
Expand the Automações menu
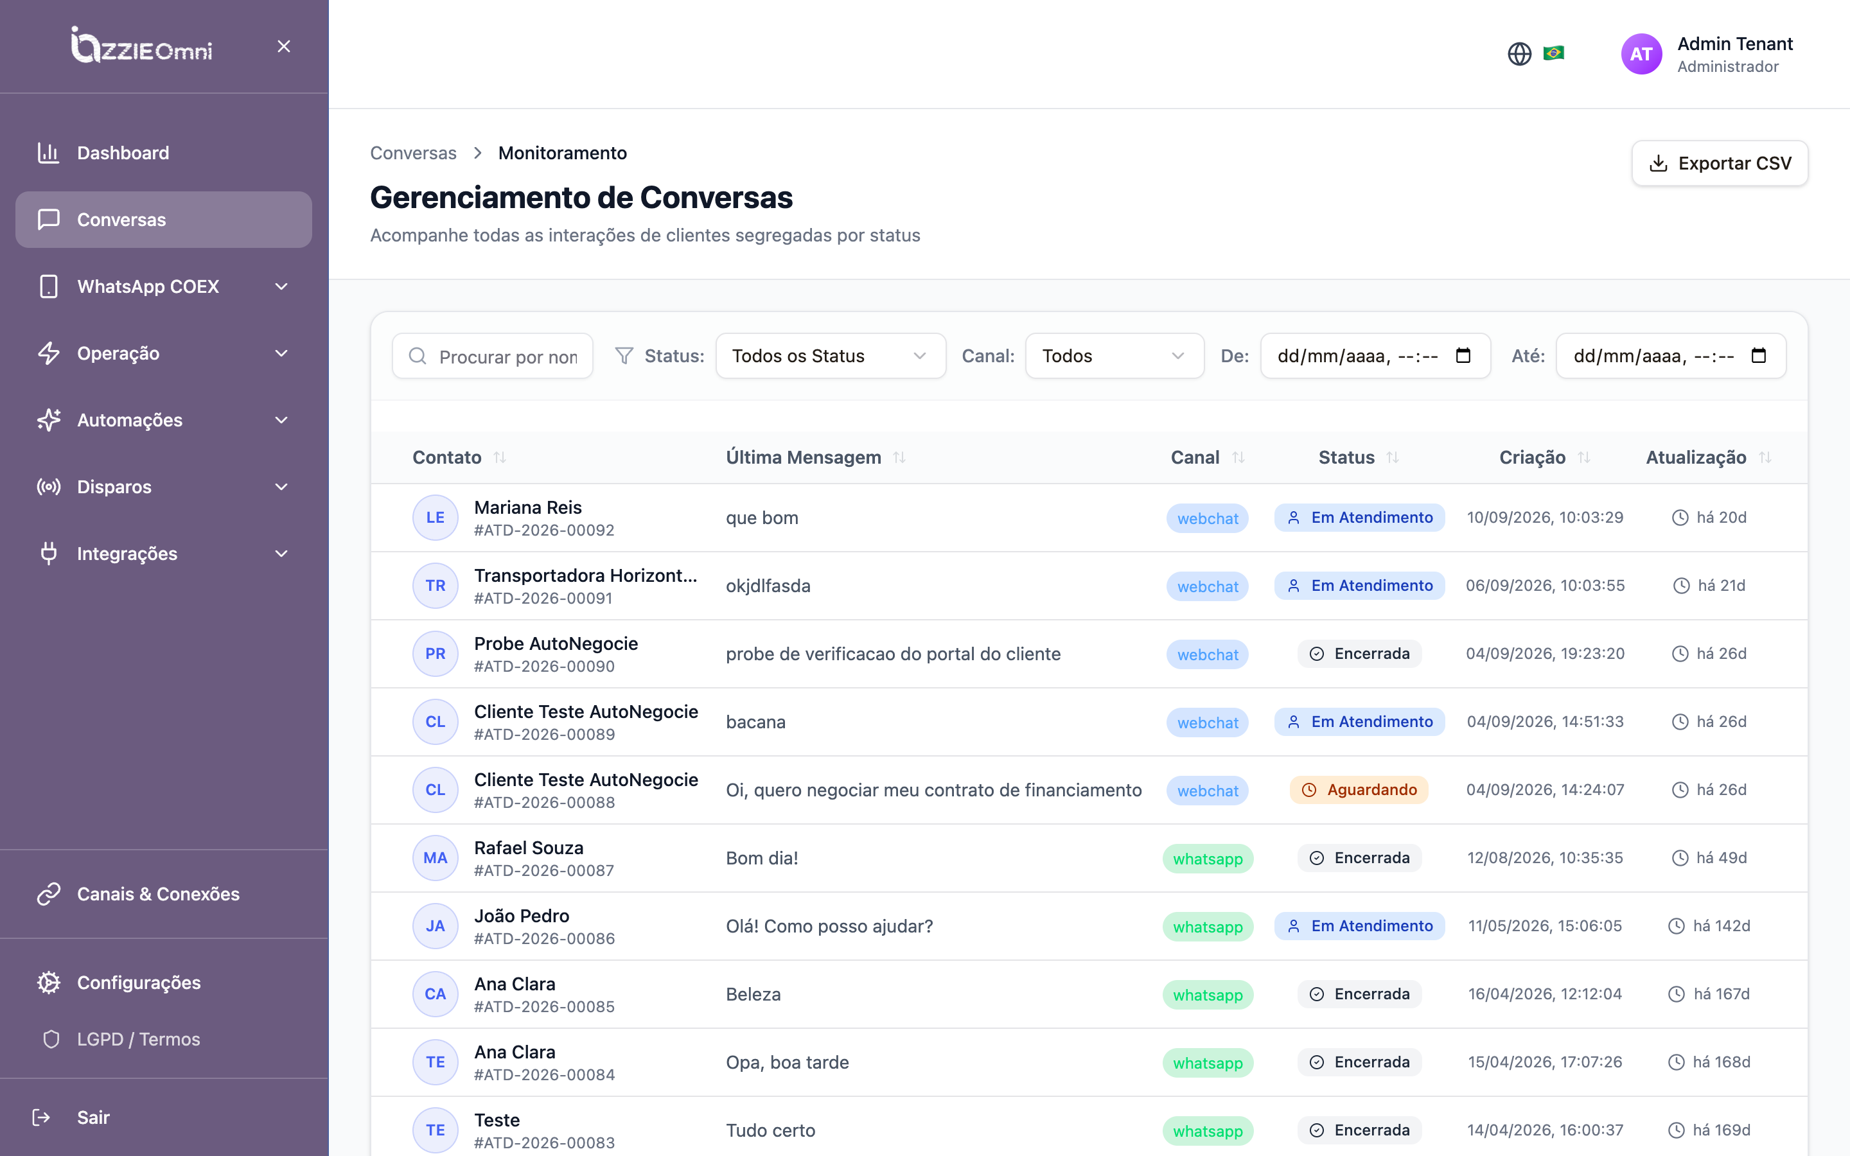coord(164,420)
